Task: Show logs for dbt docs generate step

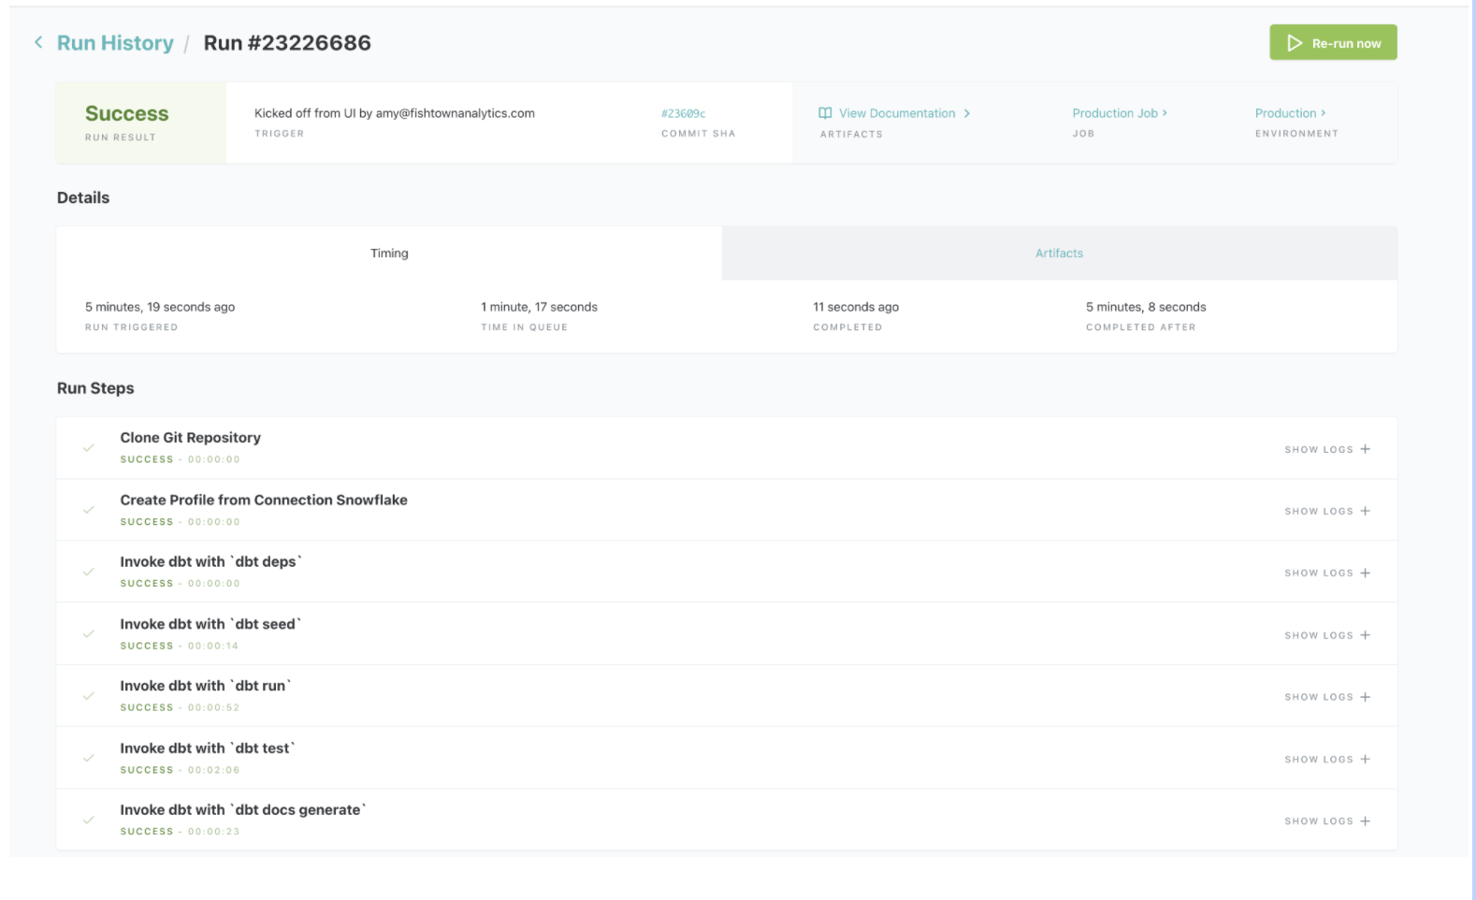Action: pos(1326,820)
